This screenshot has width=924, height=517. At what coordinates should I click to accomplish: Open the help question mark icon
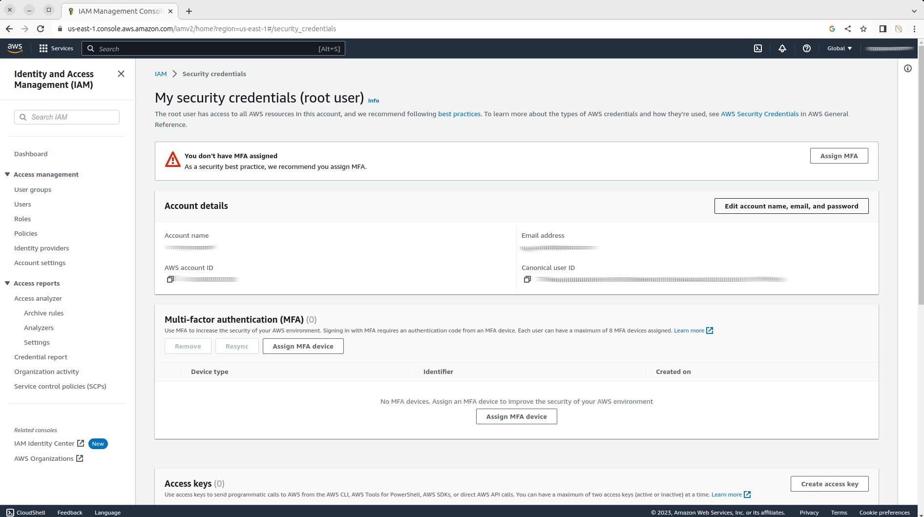(x=807, y=48)
